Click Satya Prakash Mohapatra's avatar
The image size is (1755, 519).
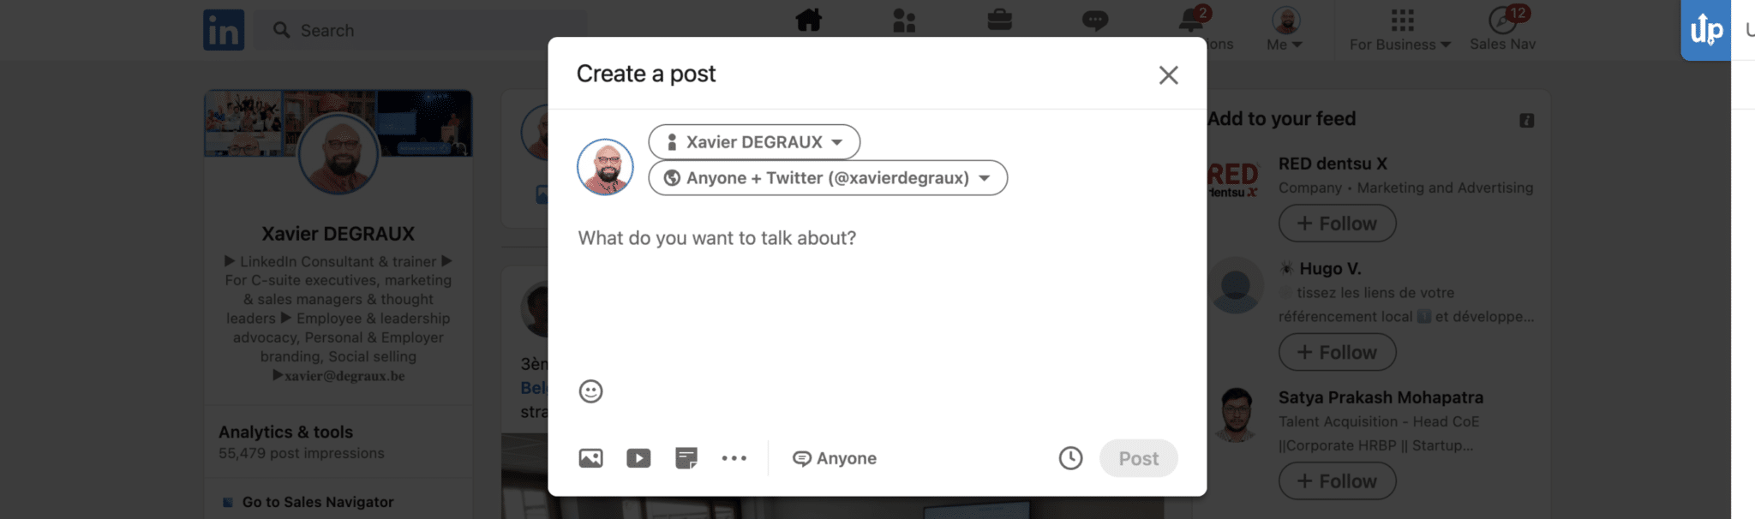click(x=1235, y=415)
